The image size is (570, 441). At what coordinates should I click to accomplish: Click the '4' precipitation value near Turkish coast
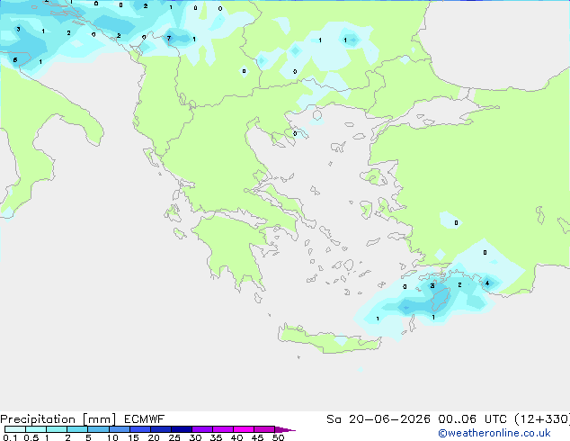(487, 283)
